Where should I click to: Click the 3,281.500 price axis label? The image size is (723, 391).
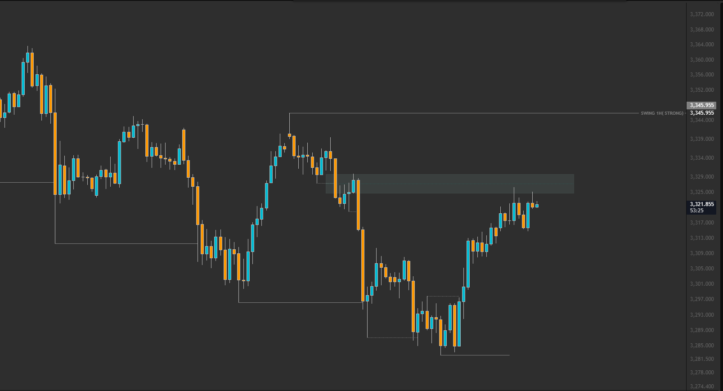click(702, 359)
